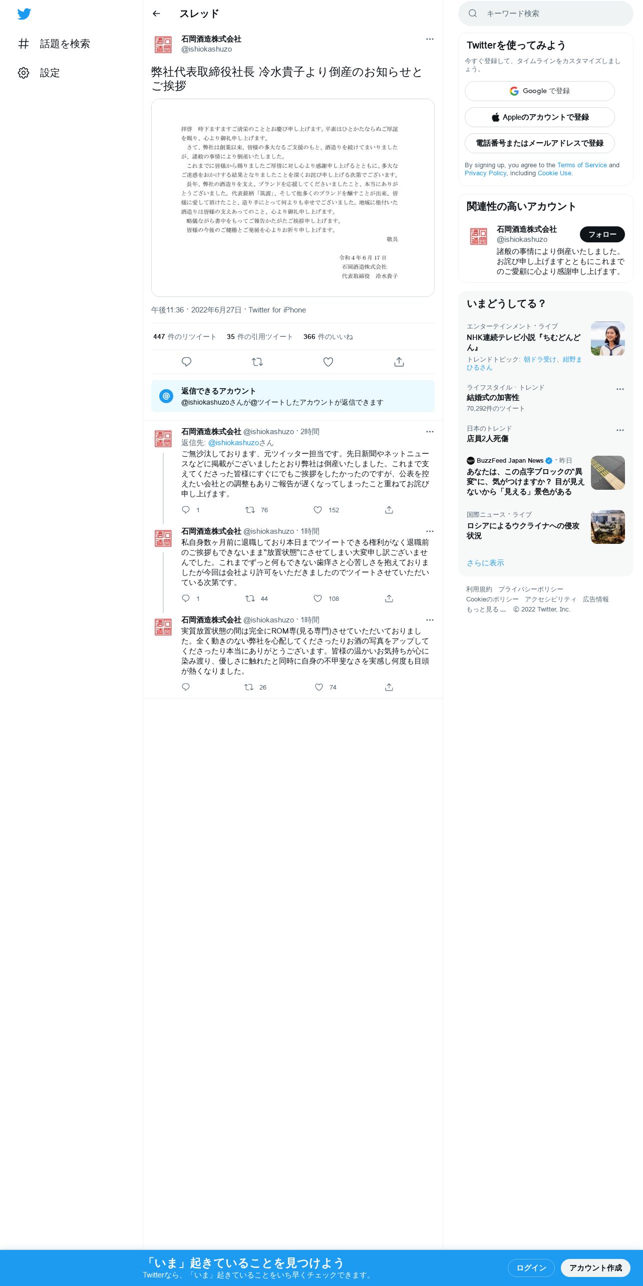Open the @ishiokashuzo mention in 返信先

[x=233, y=443]
